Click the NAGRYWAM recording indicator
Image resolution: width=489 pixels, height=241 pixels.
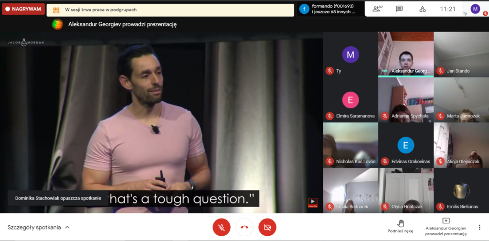(23, 9)
